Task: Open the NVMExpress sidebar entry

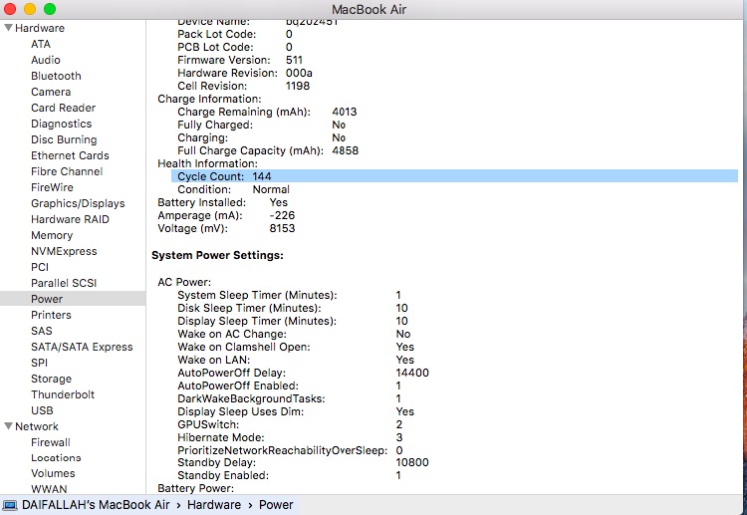Action: pos(62,251)
